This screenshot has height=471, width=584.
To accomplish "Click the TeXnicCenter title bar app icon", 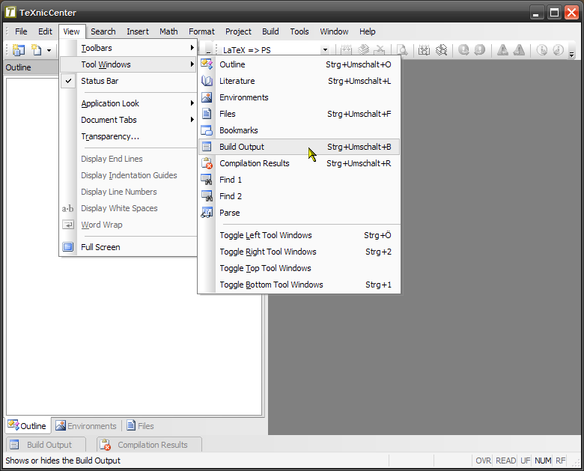I will (10, 12).
